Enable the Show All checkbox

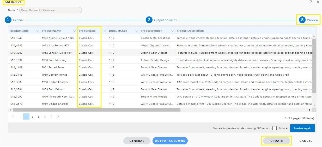274,128
